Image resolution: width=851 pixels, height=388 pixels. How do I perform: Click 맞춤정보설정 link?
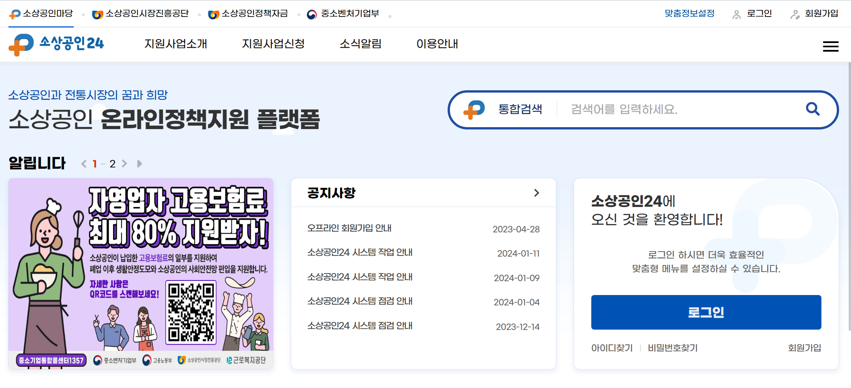coord(689,13)
